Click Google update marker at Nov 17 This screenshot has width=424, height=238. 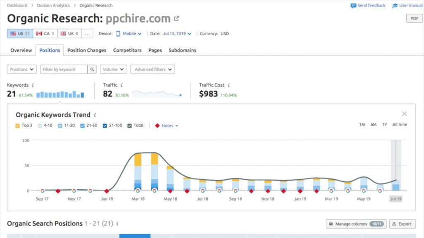74,191
